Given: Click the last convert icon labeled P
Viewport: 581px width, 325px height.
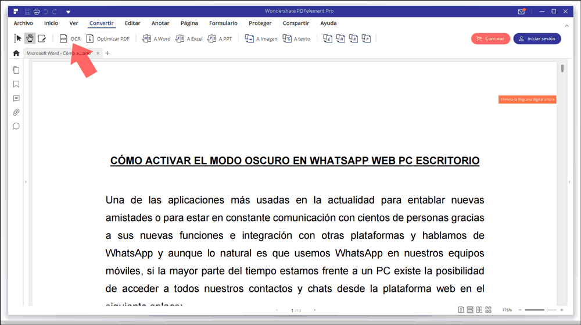Looking at the screenshot, I should (366, 38).
